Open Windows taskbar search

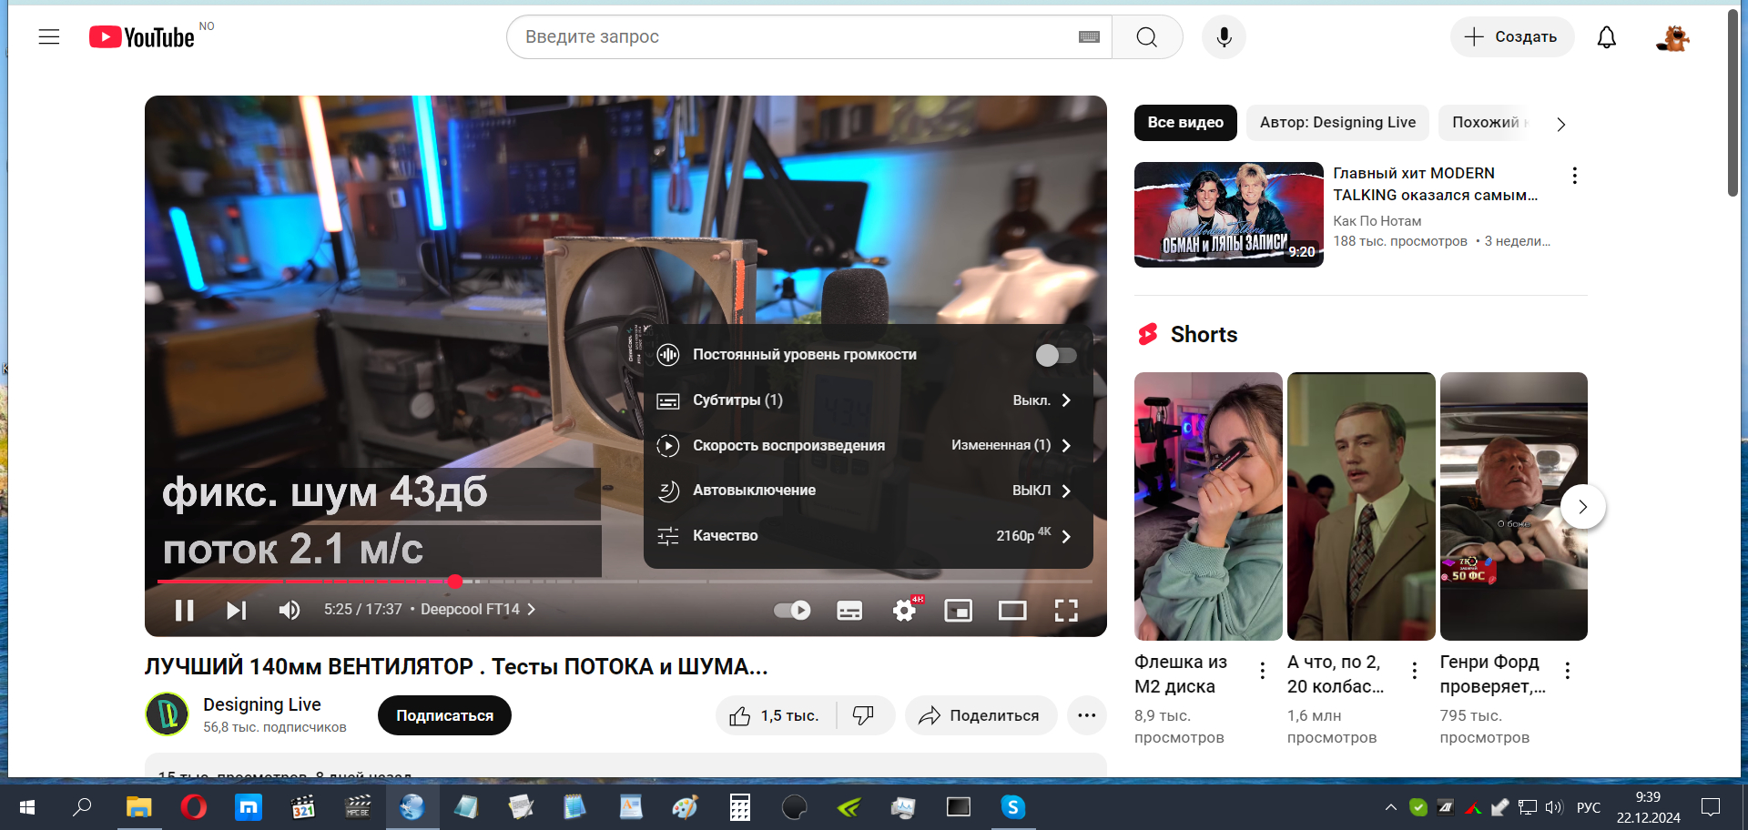[82, 807]
